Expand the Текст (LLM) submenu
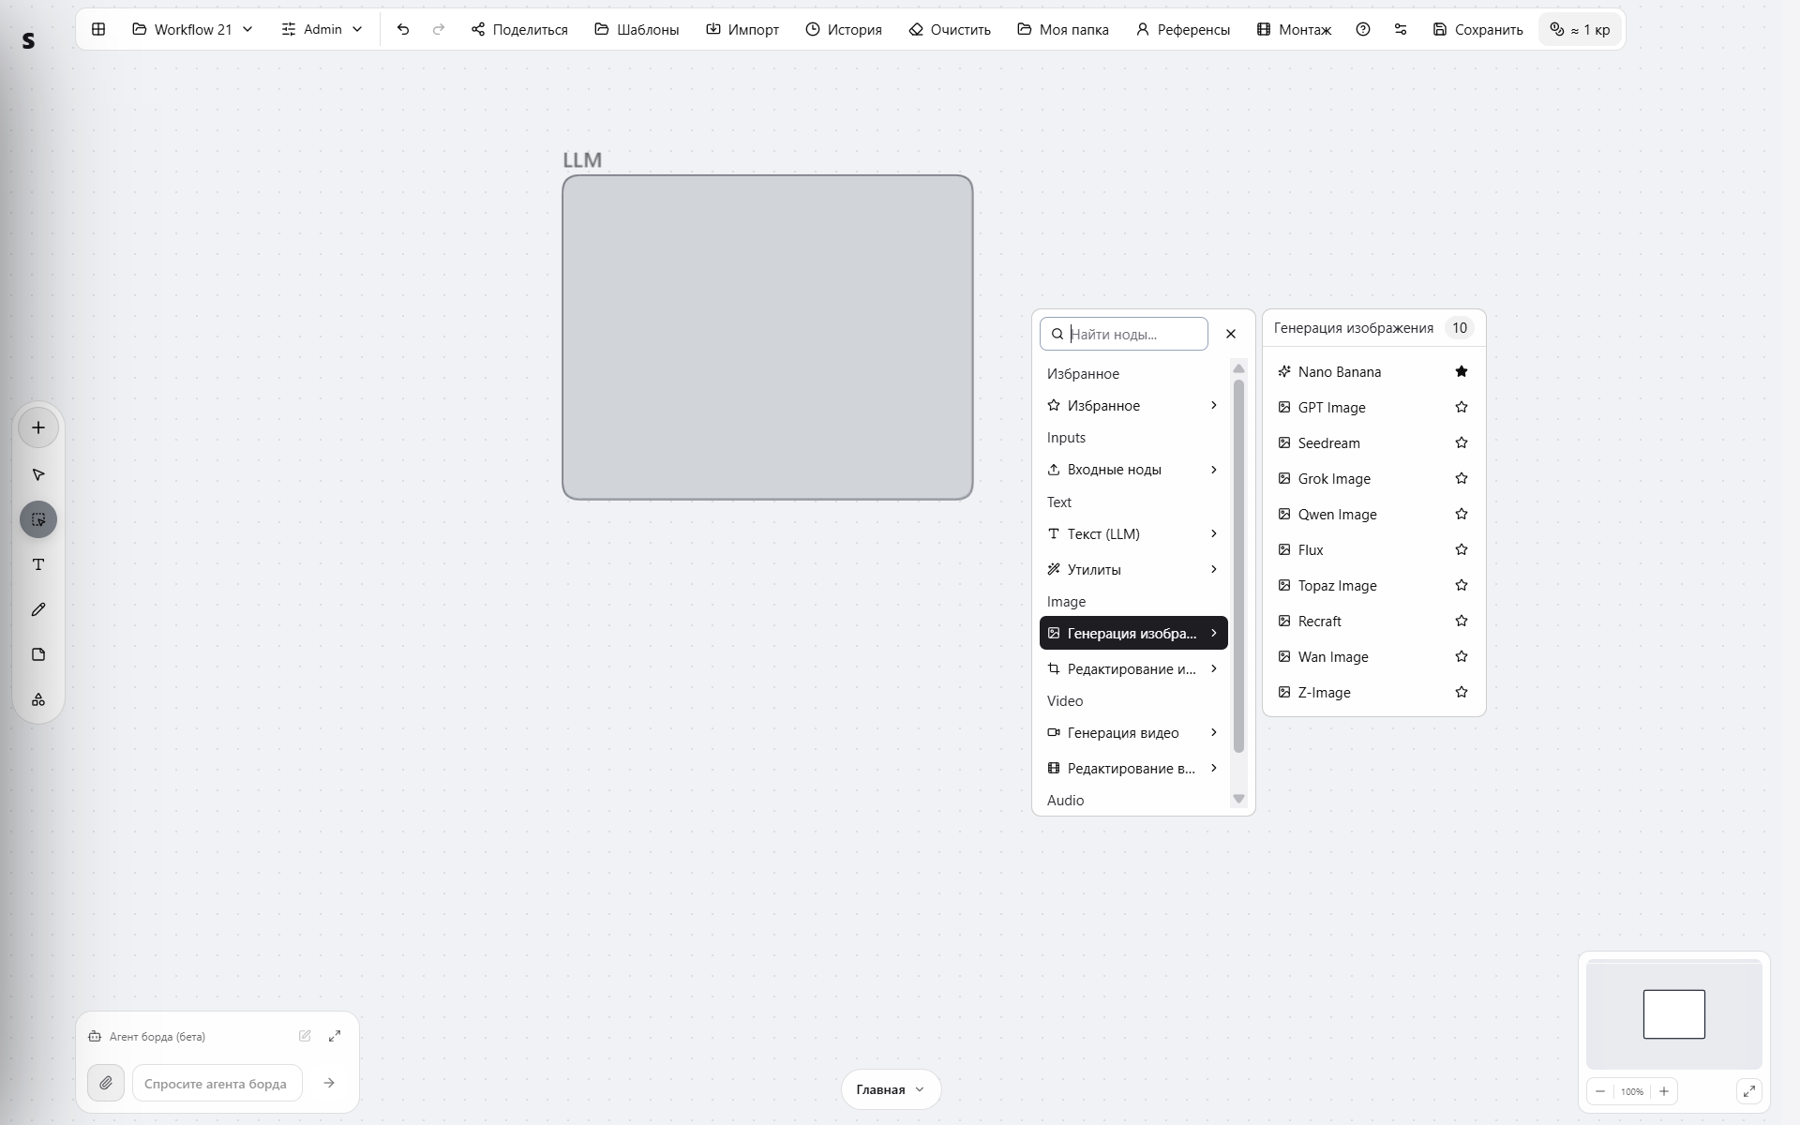The image size is (1800, 1125). coord(1133,534)
